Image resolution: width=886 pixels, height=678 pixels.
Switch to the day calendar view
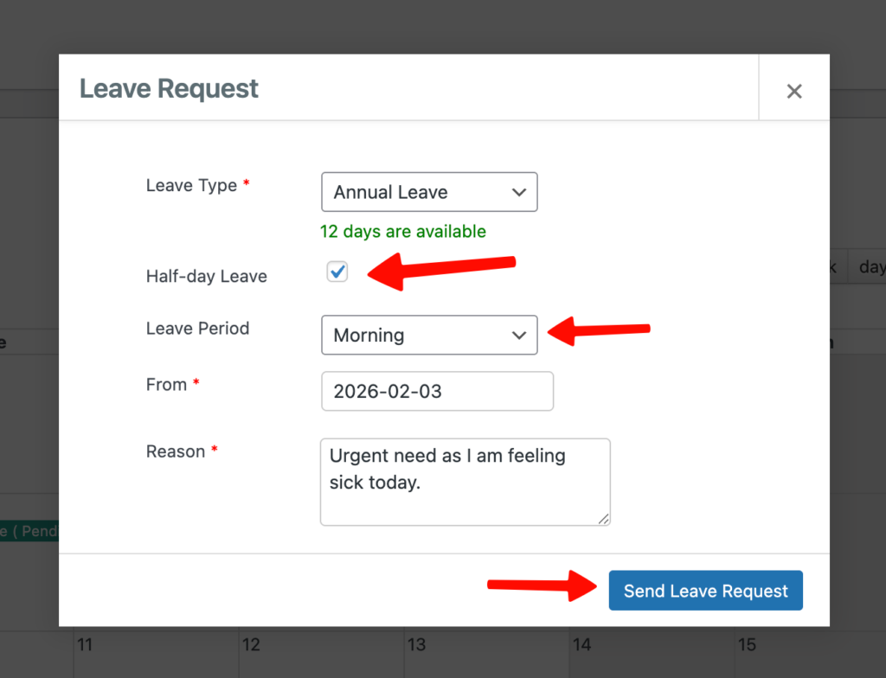point(870,267)
